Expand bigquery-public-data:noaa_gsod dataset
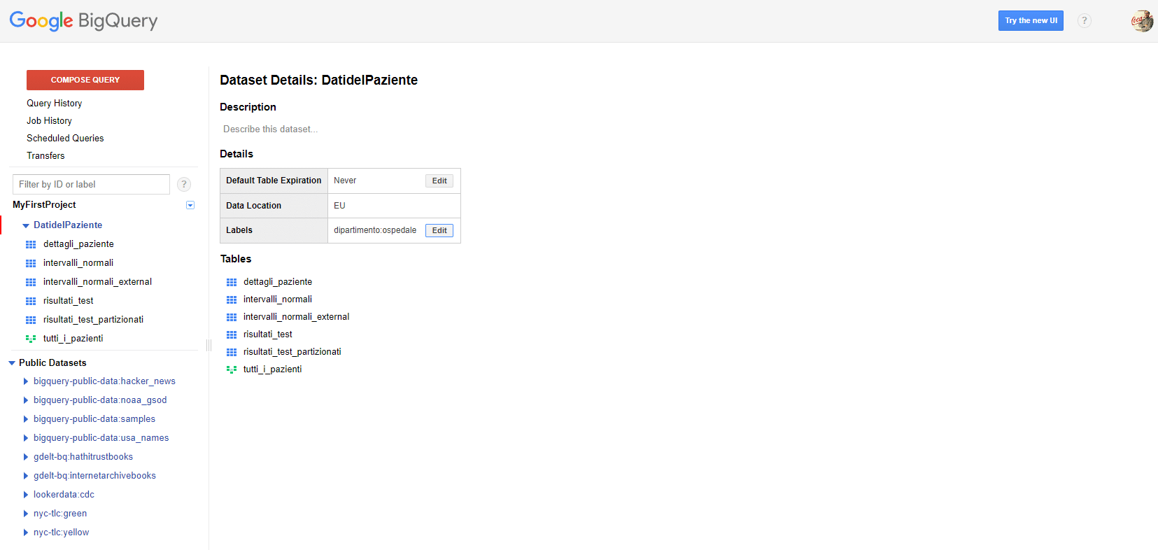The height and width of the screenshot is (550, 1158). [26, 400]
